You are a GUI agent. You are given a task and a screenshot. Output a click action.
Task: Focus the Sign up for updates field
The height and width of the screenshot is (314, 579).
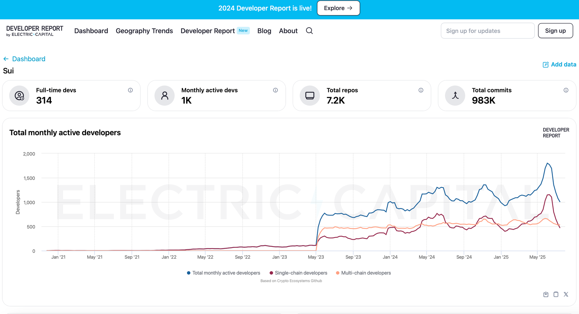tap(487, 31)
